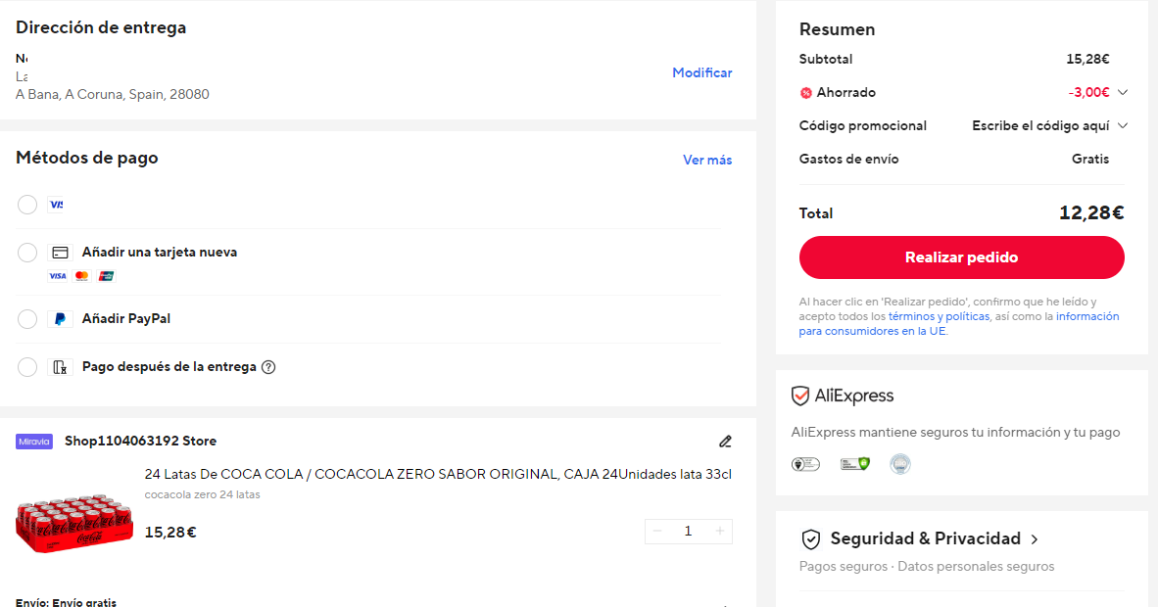
Task: Click the Total amount 12,28€
Action: [1091, 213]
